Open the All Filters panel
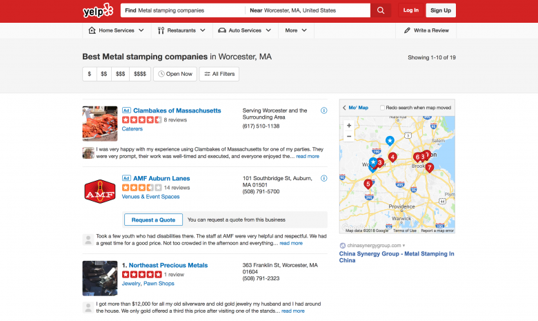Viewport: 538px width, 321px height. 219,74
